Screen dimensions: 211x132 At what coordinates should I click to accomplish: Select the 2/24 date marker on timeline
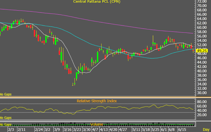point(39,130)
